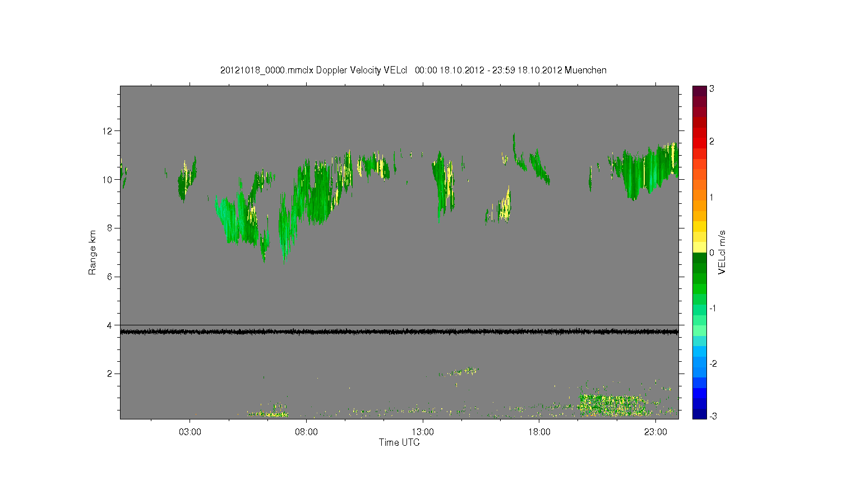This screenshot has height=504, width=841.
Task: Click the 'VELcl m/s' colorbar label
Action: [722, 252]
